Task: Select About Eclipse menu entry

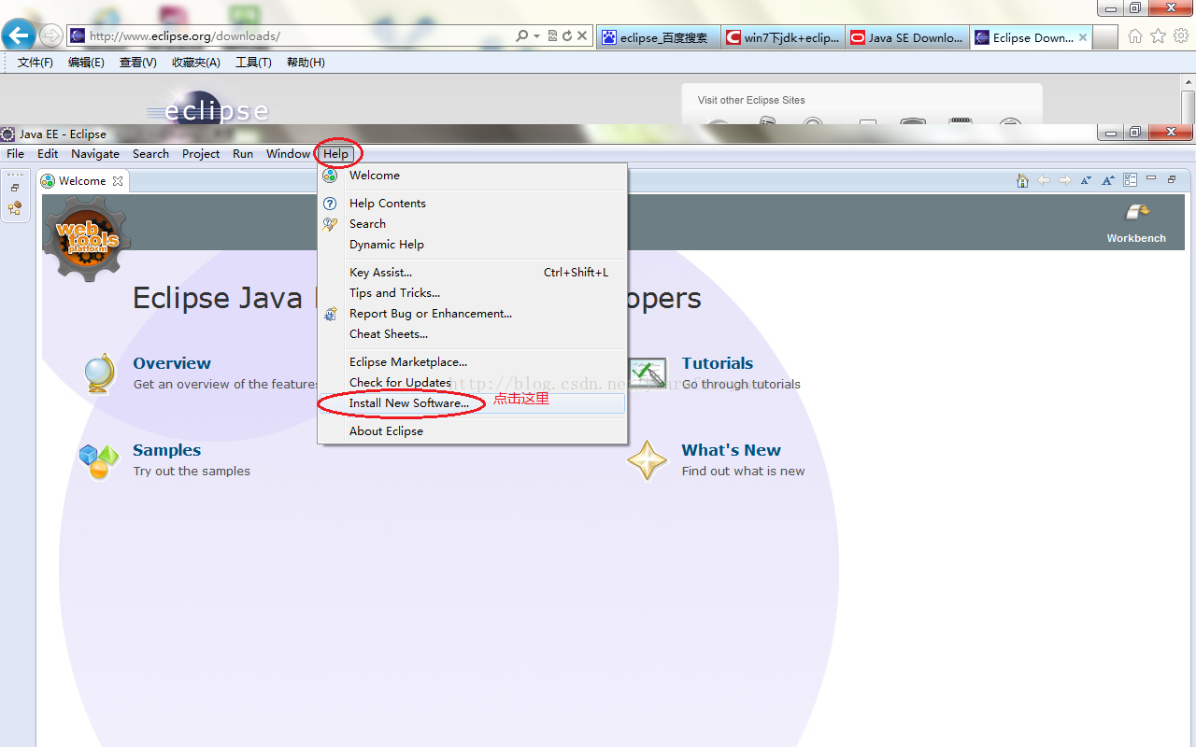Action: (x=472, y=431)
